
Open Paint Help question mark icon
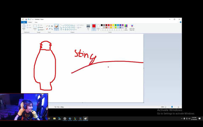(180, 22)
